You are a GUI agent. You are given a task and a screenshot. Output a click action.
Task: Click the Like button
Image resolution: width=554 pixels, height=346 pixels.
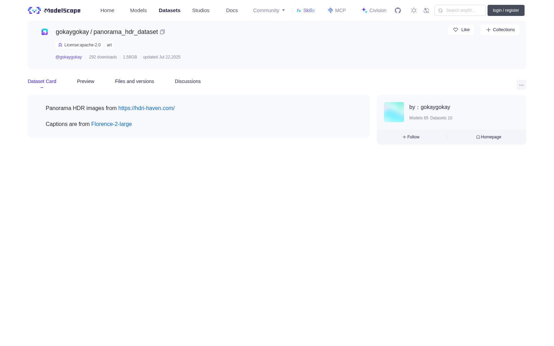(461, 30)
